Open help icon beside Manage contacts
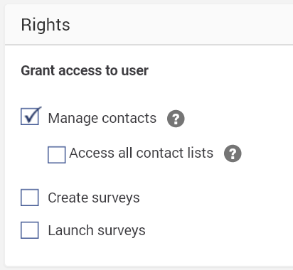 click(x=176, y=119)
